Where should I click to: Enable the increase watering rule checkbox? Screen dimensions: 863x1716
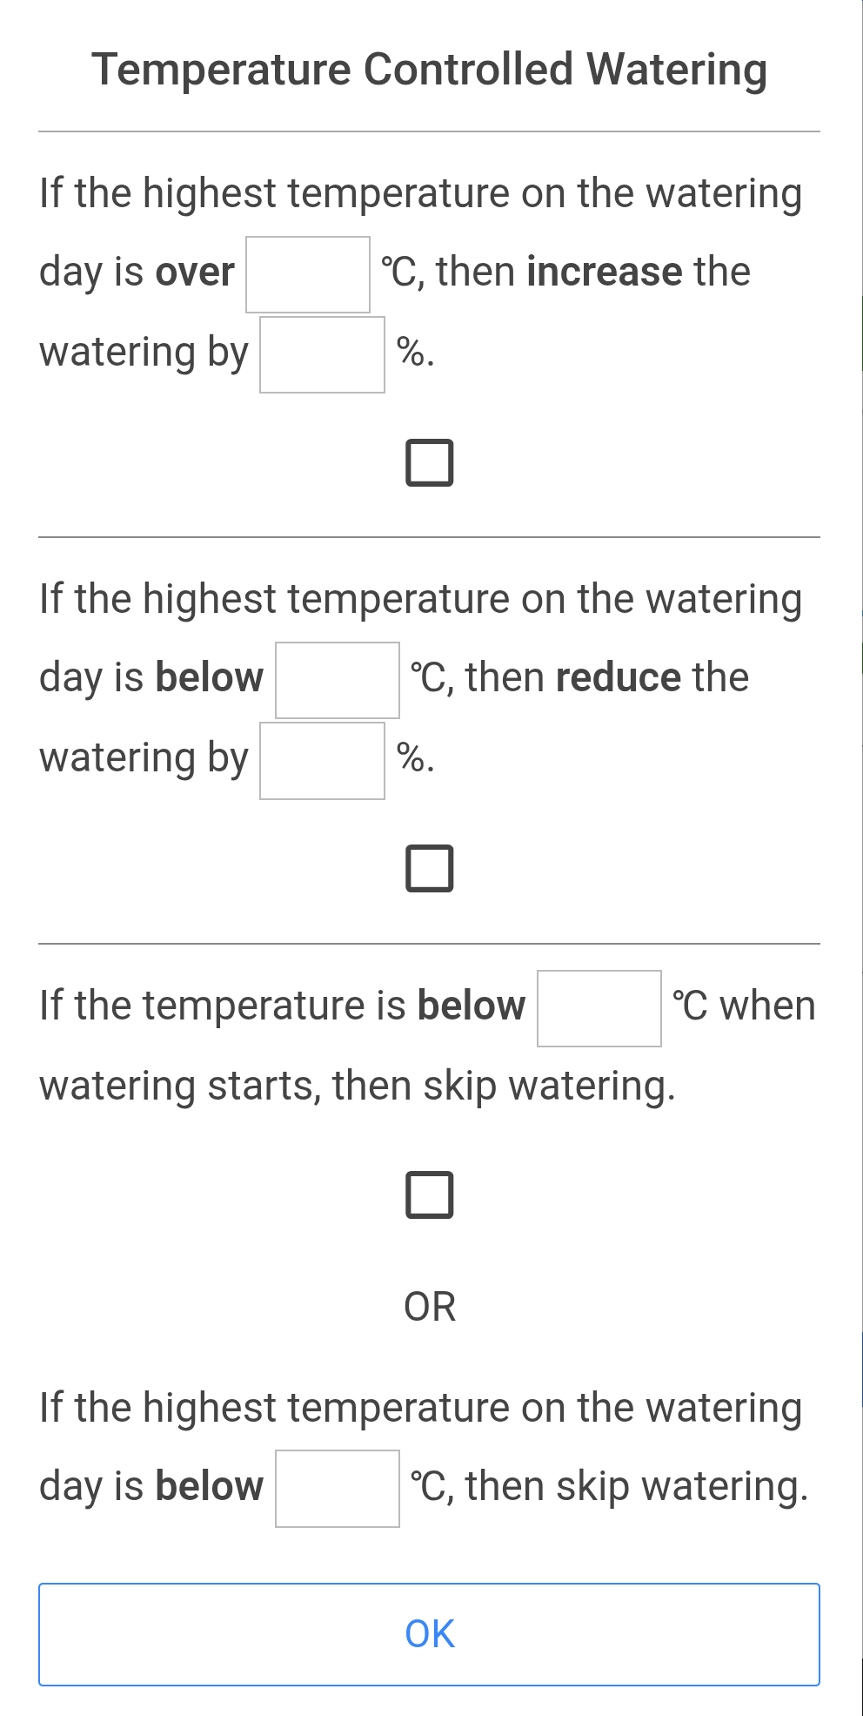(430, 463)
